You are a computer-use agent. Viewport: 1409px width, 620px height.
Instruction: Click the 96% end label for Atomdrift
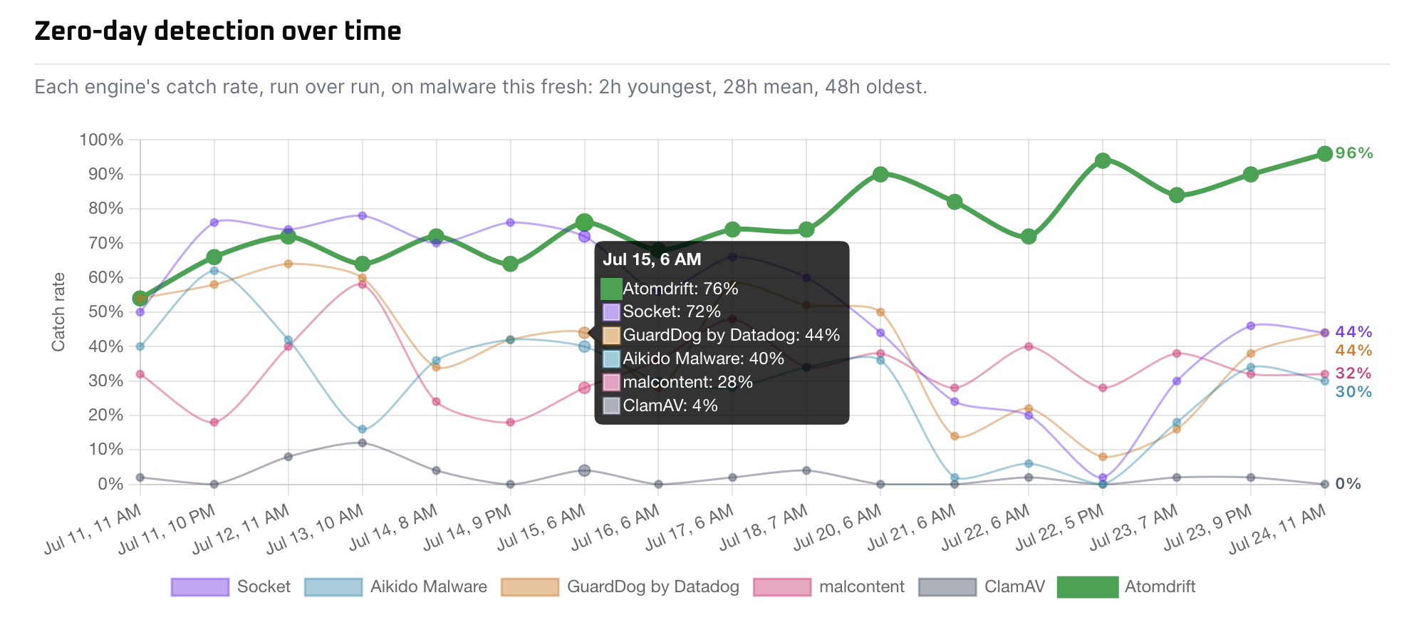(1354, 153)
